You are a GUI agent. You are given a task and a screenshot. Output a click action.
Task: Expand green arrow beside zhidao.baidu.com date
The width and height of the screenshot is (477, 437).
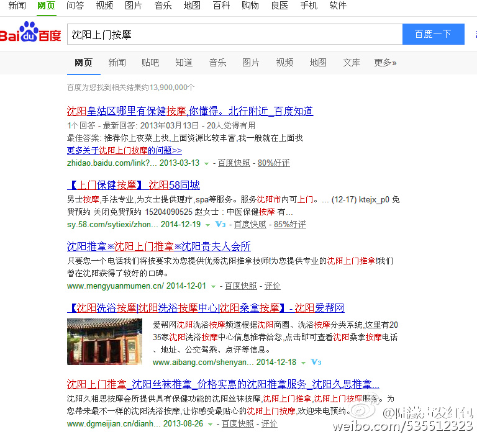(207, 163)
